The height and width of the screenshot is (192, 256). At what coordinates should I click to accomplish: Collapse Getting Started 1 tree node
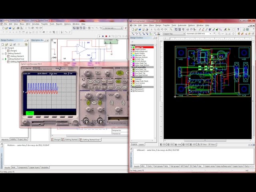tap(3, 53)
